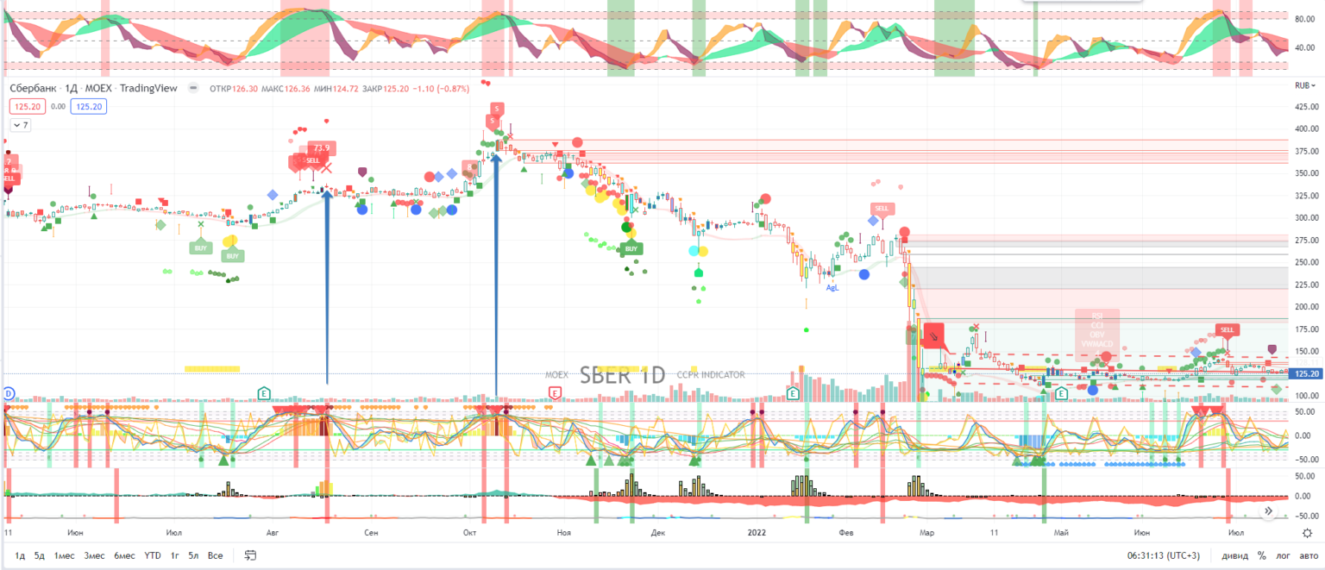The width and height of the screenshot is (1325, 570).
Task: Click the dividends 'E' marker near October
Action: 555,393
